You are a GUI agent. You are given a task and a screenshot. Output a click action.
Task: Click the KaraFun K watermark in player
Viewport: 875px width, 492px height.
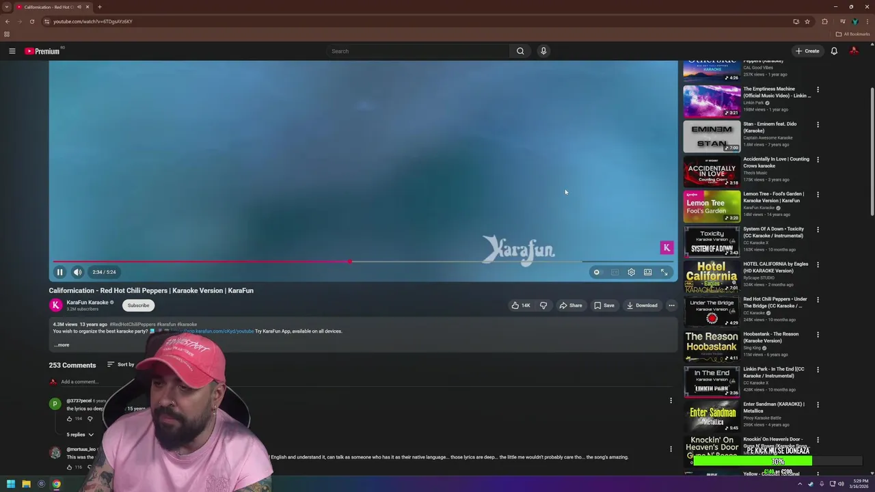pyautogui.click(x=667, y=248)
